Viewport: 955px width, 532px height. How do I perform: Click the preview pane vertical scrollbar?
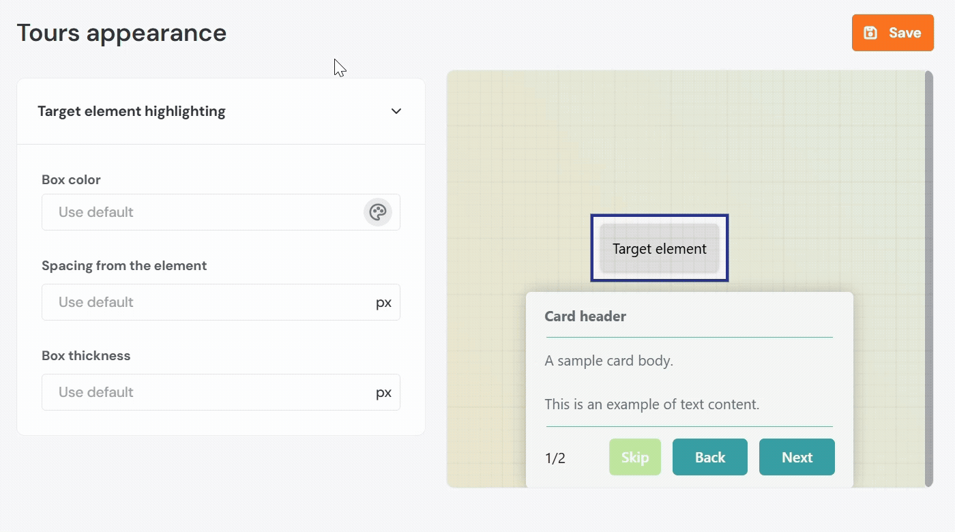(x=928, y=273)
